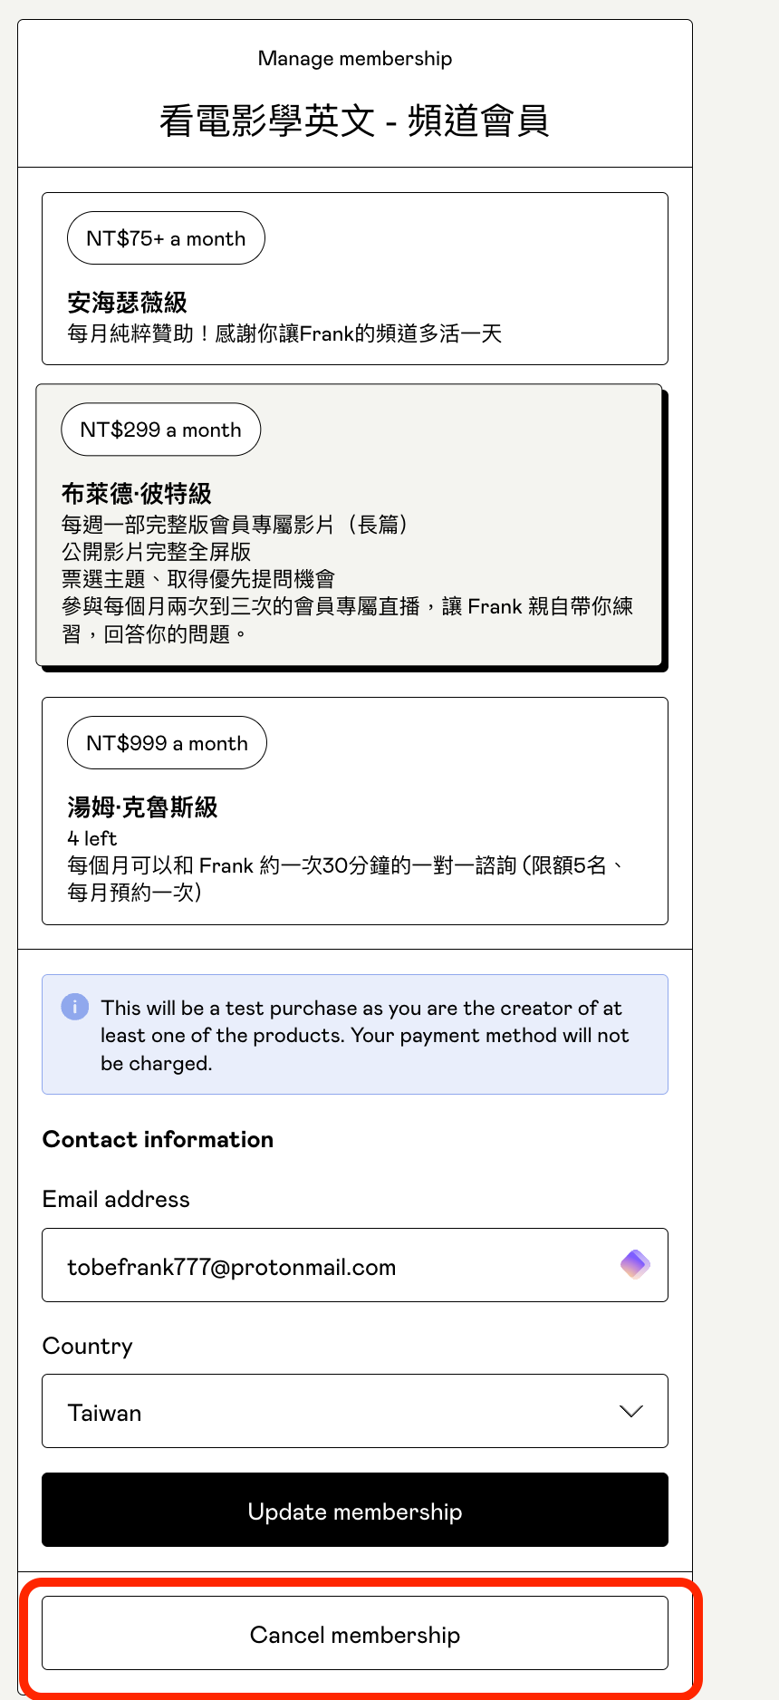Open the Country dropdown showing Taiwan
The image size is (779, 1700).
[354, 1411]
